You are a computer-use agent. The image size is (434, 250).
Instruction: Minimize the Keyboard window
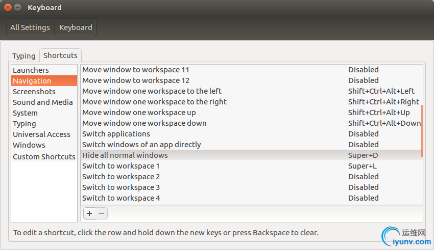(17, 8)
